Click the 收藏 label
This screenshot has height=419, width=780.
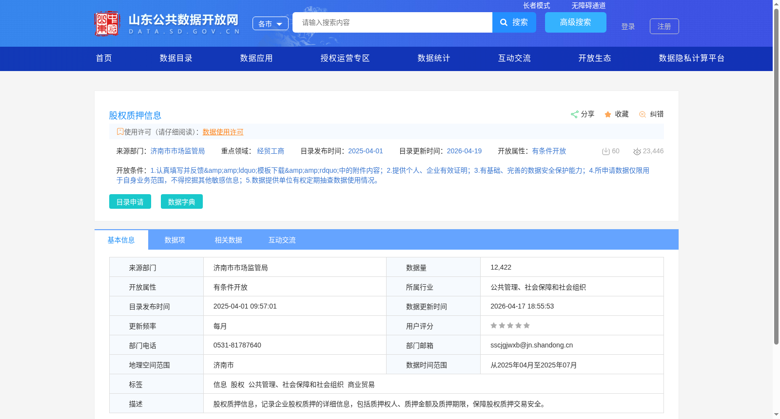coord(622,114)
